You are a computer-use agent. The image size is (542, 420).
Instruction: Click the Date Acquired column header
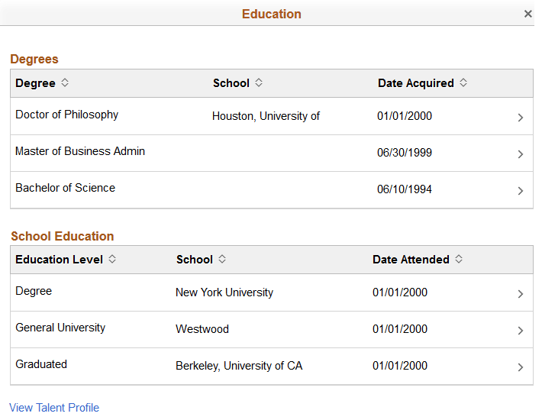[416, 83]
